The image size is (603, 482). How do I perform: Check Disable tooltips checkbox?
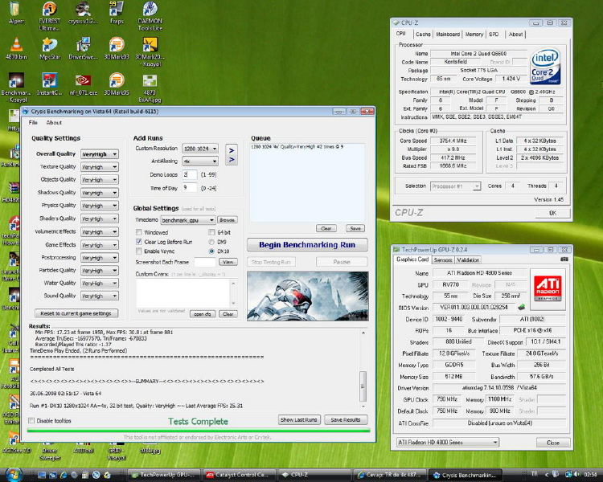(x=31, y=420)
